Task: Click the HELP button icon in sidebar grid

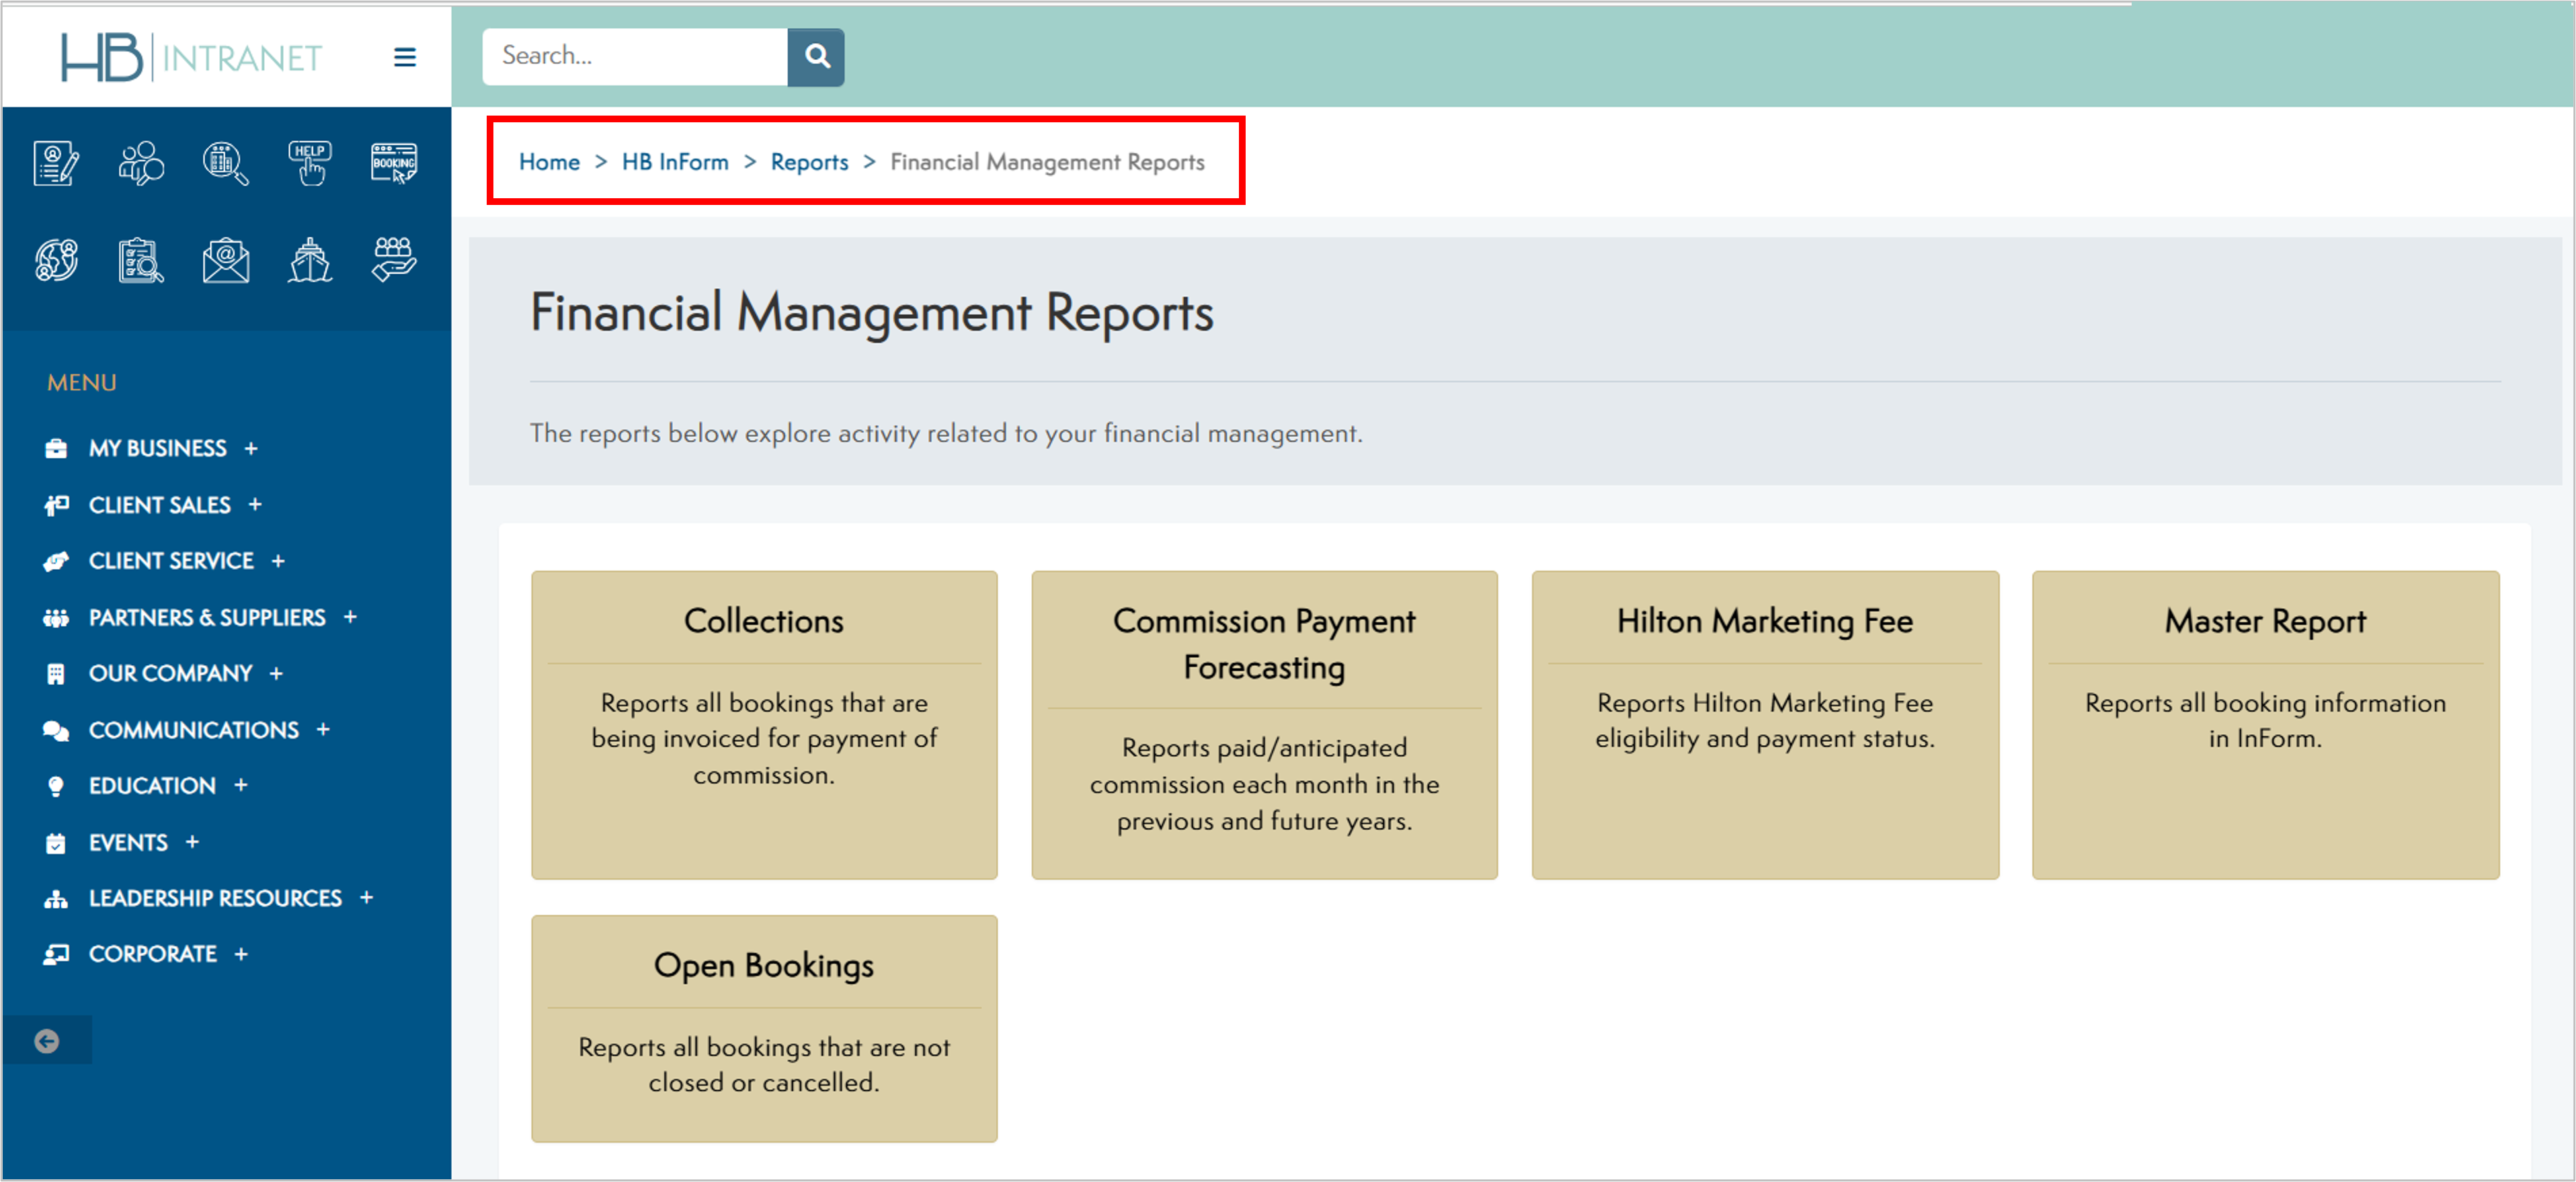Action: point(309,162)
